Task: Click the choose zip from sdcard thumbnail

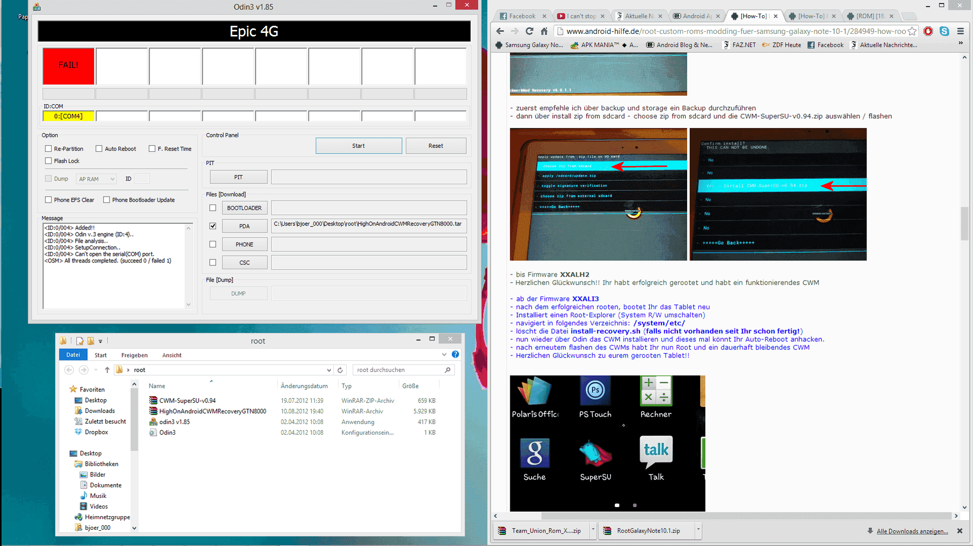Action: [598, 194]
